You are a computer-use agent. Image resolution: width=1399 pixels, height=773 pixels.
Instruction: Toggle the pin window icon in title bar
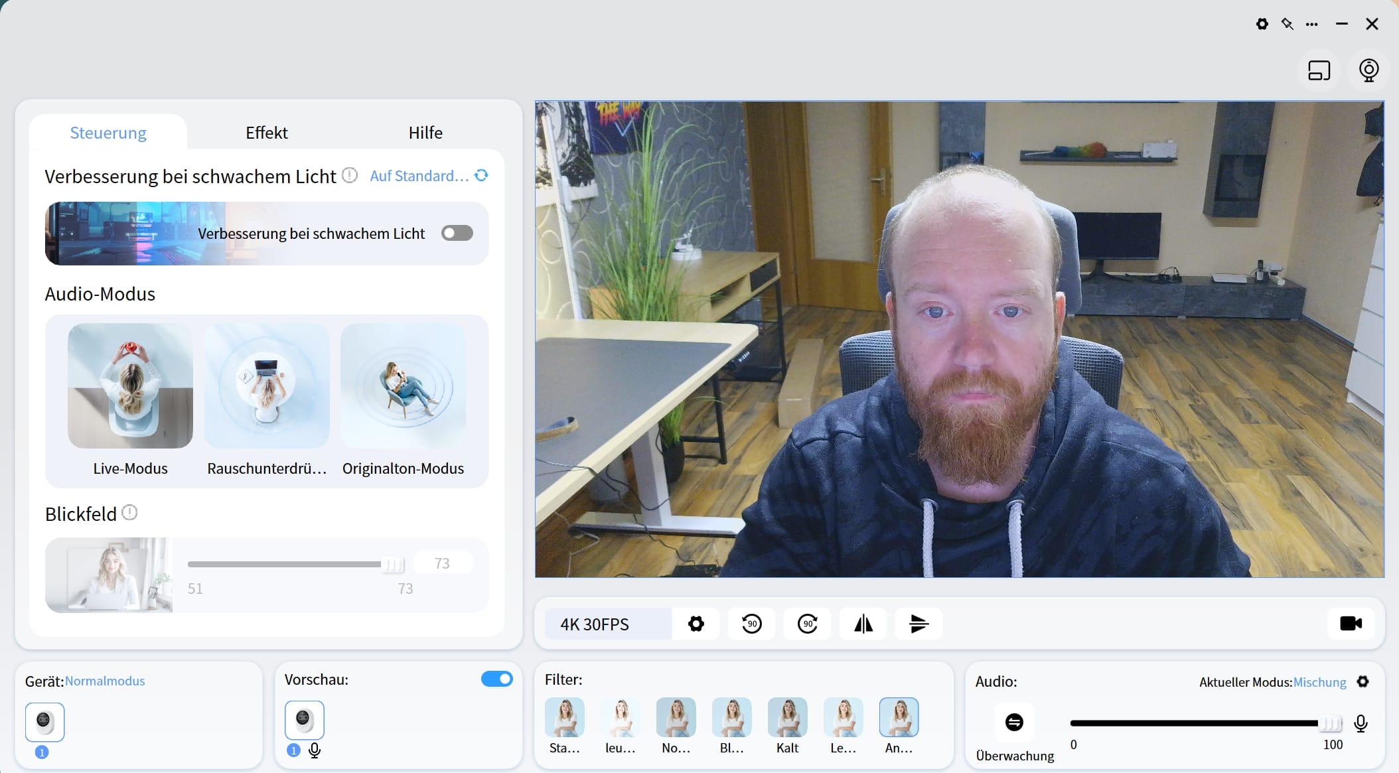coord(1287,24)
